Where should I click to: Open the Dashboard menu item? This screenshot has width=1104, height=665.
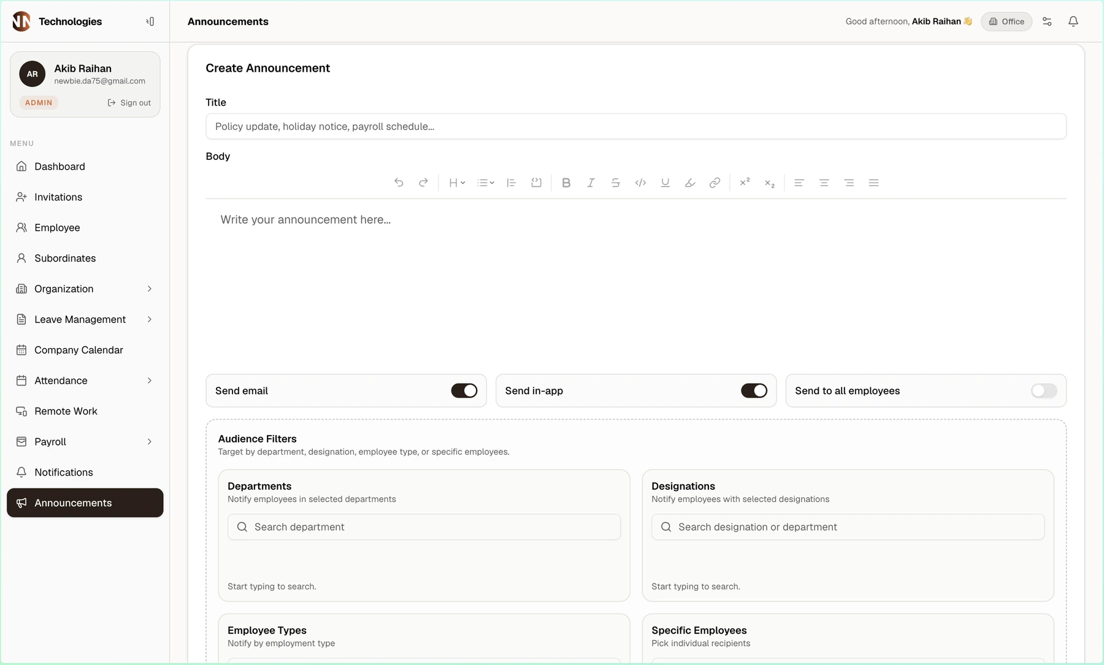click(85, 166)
